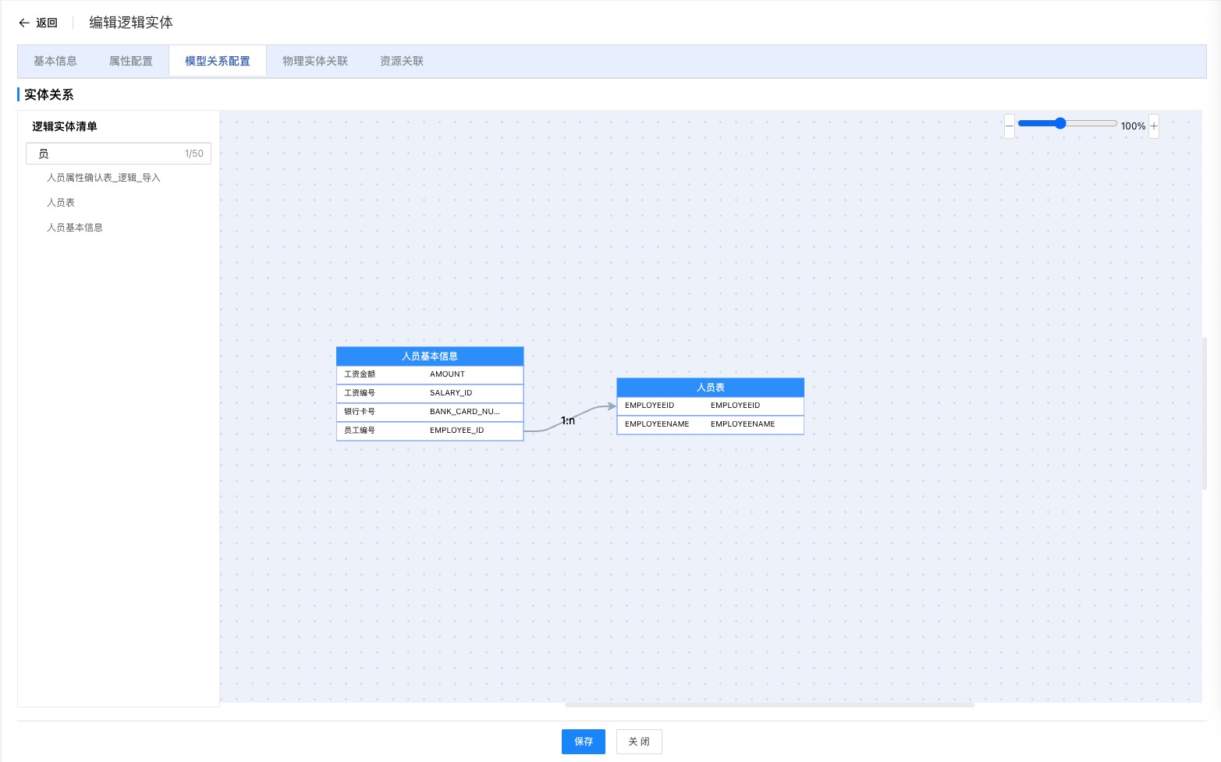Switch to the 物理实体关联 tab
Viewport: 1221px width, 762px height.
[x=315, y=61]
